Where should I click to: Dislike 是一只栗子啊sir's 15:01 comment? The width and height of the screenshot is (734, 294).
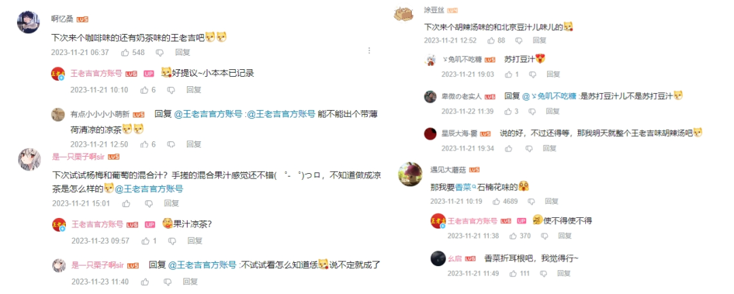click(148, 203)
